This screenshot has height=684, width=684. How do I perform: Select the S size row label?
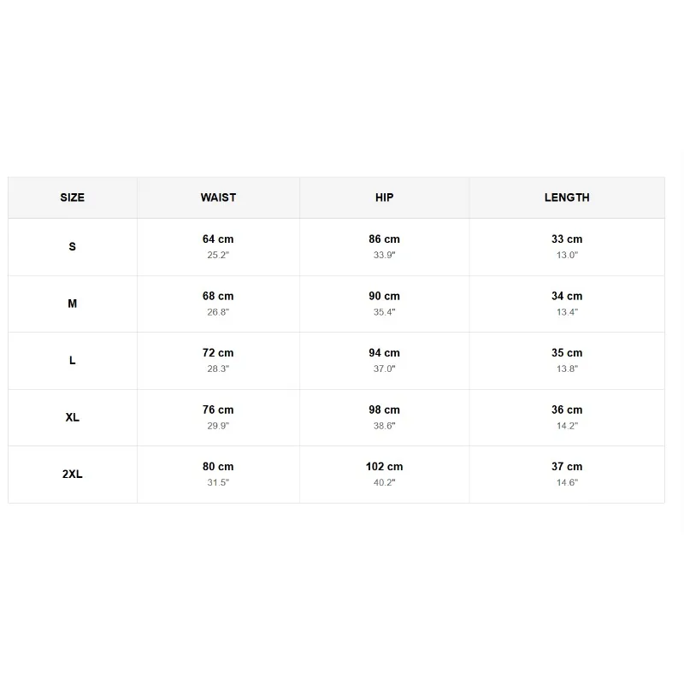(73, 246)
